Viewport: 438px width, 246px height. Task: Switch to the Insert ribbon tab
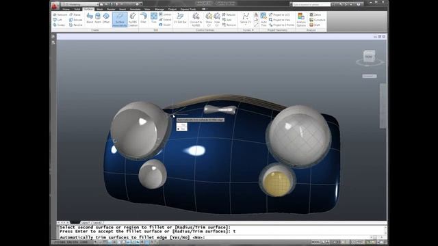coord(123,9)
